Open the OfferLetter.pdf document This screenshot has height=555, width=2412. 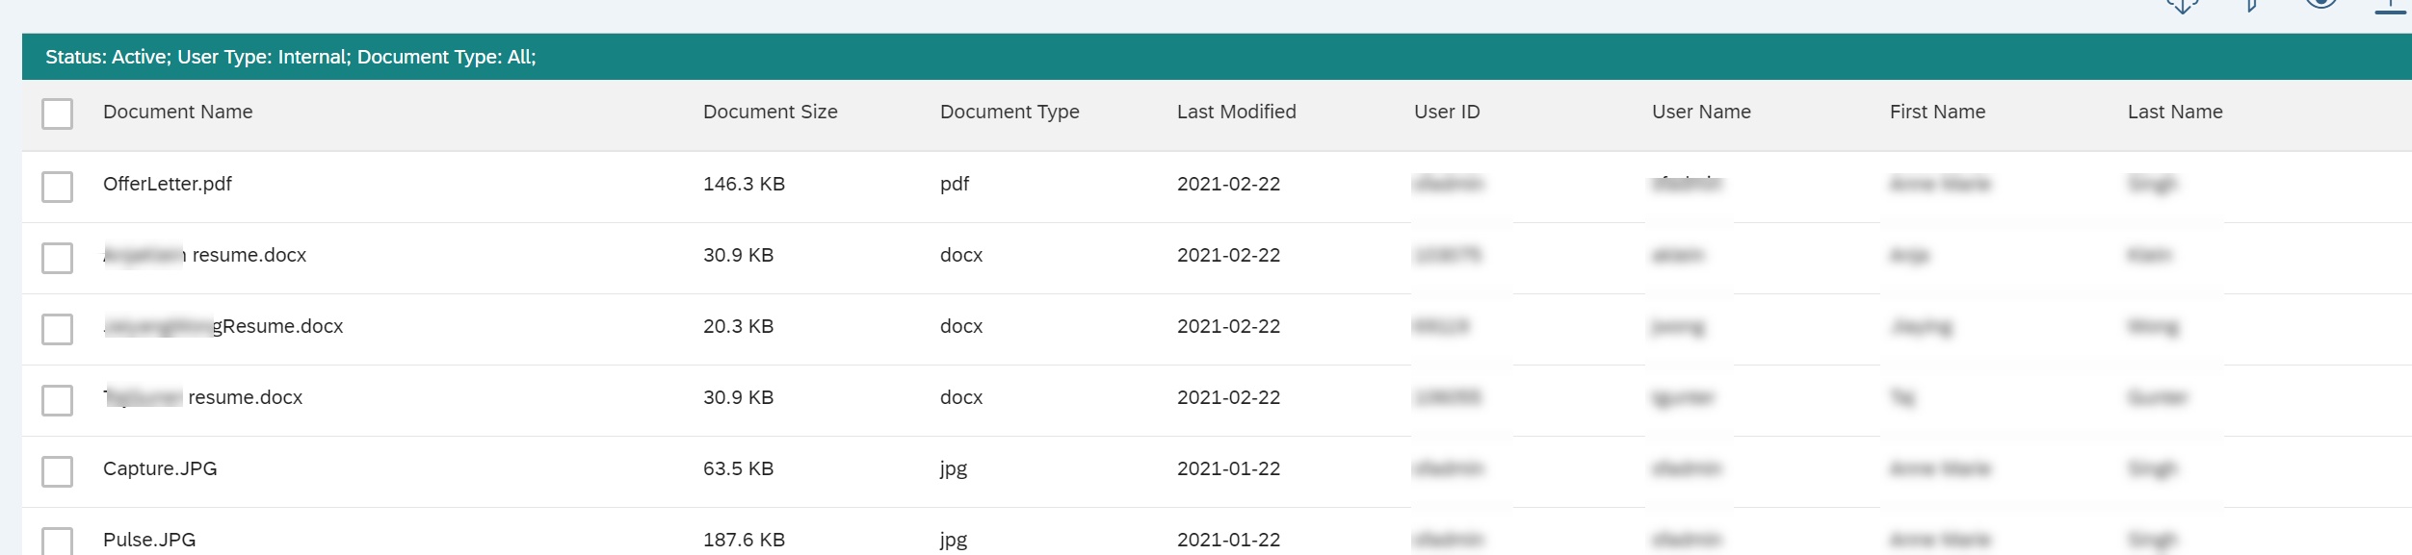pyautogui.click(x=168, y=184)
